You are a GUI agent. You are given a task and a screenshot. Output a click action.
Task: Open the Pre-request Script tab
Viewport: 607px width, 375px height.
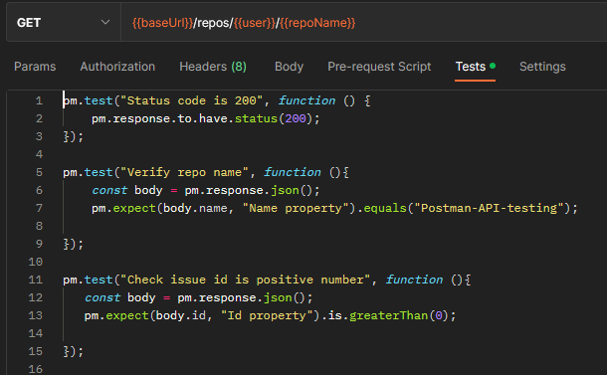click(379, 67)
